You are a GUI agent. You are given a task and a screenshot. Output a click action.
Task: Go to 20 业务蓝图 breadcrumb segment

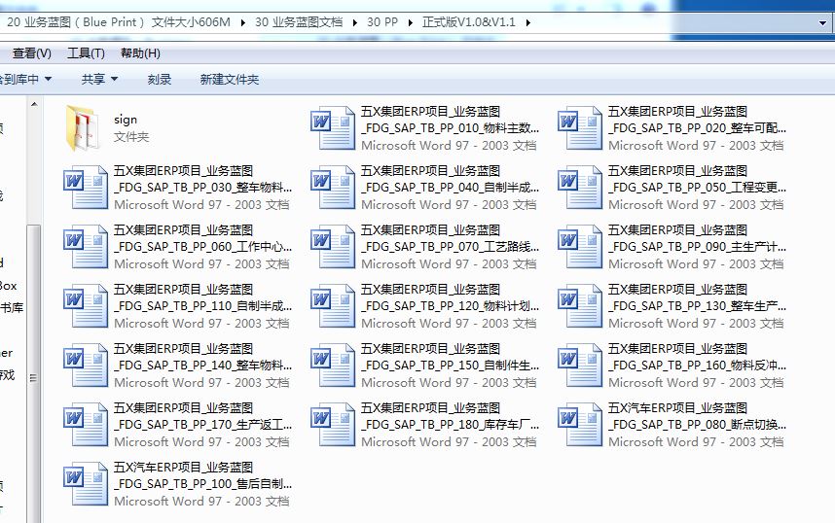(x=118, y=22)
